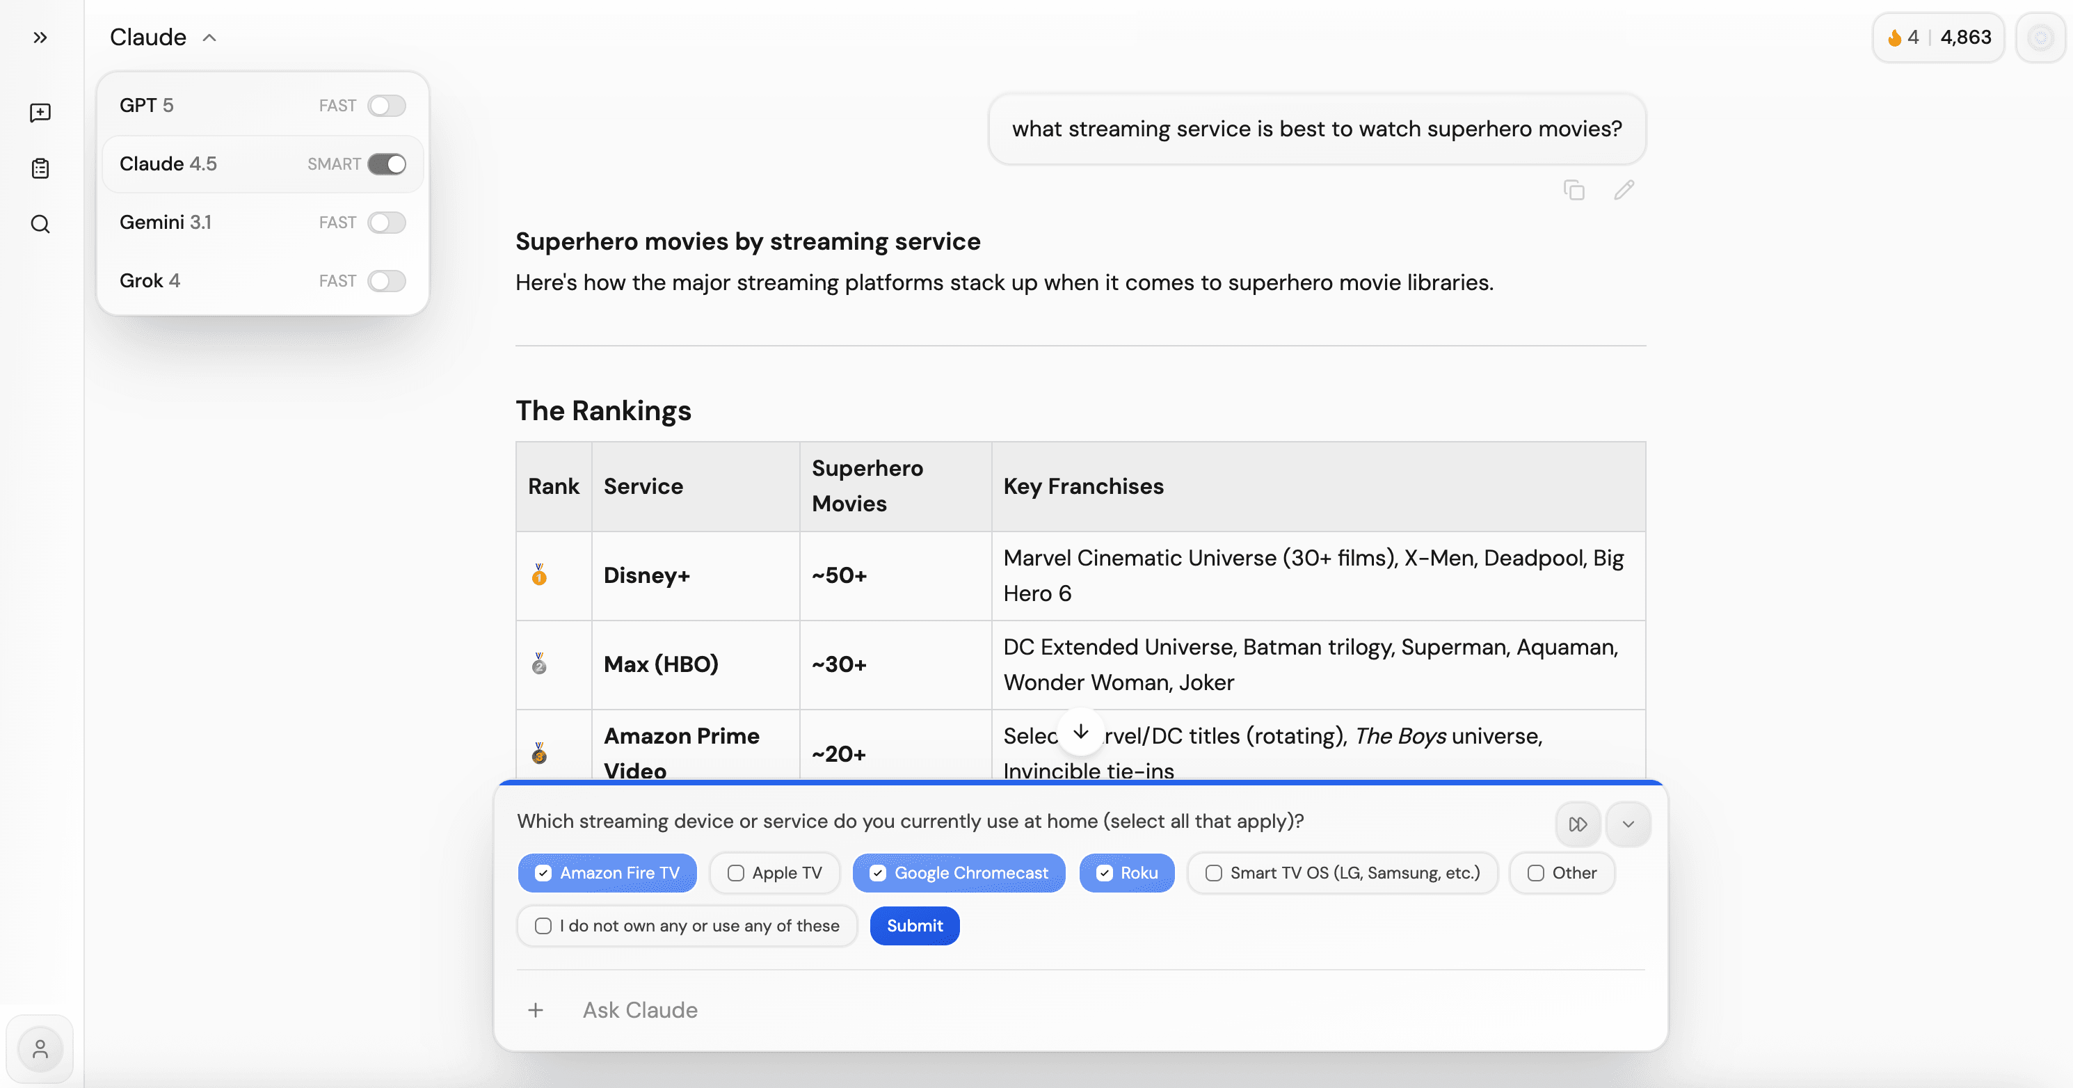Click the gold medal rank icon
This screenshot has width=2073, height=1088.
(539, 575)
